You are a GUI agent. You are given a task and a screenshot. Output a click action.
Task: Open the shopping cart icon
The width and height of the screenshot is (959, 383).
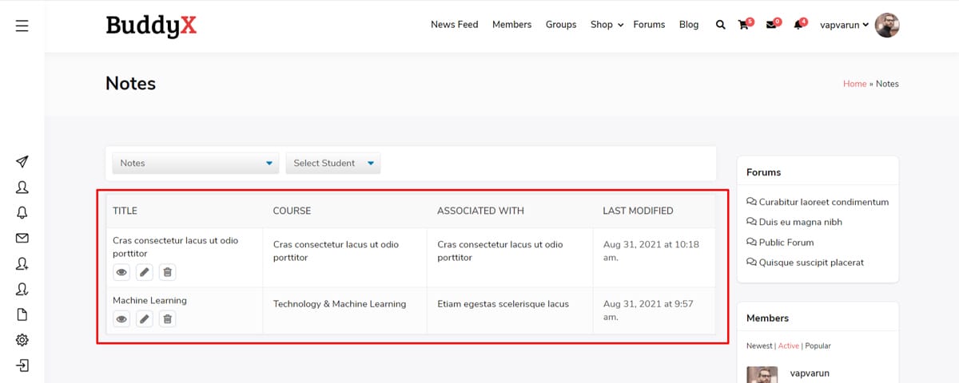point(744,25)
